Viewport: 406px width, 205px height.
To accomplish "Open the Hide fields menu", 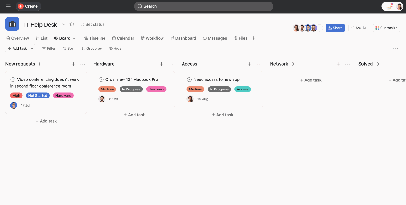I will point(115,48).
